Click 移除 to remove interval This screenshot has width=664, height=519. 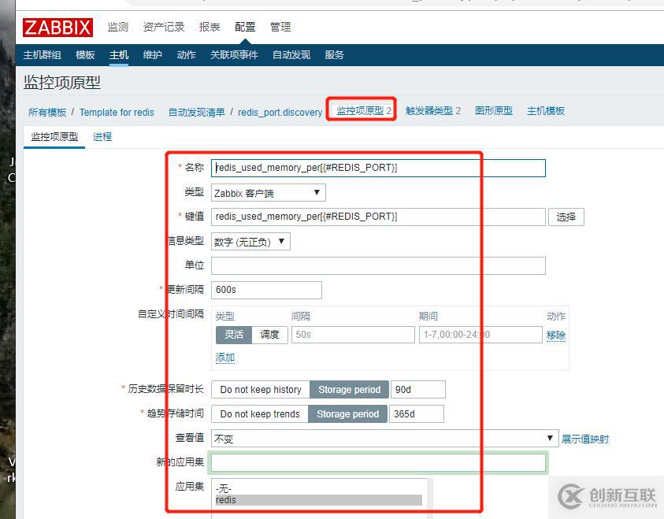tap(556, 335)
